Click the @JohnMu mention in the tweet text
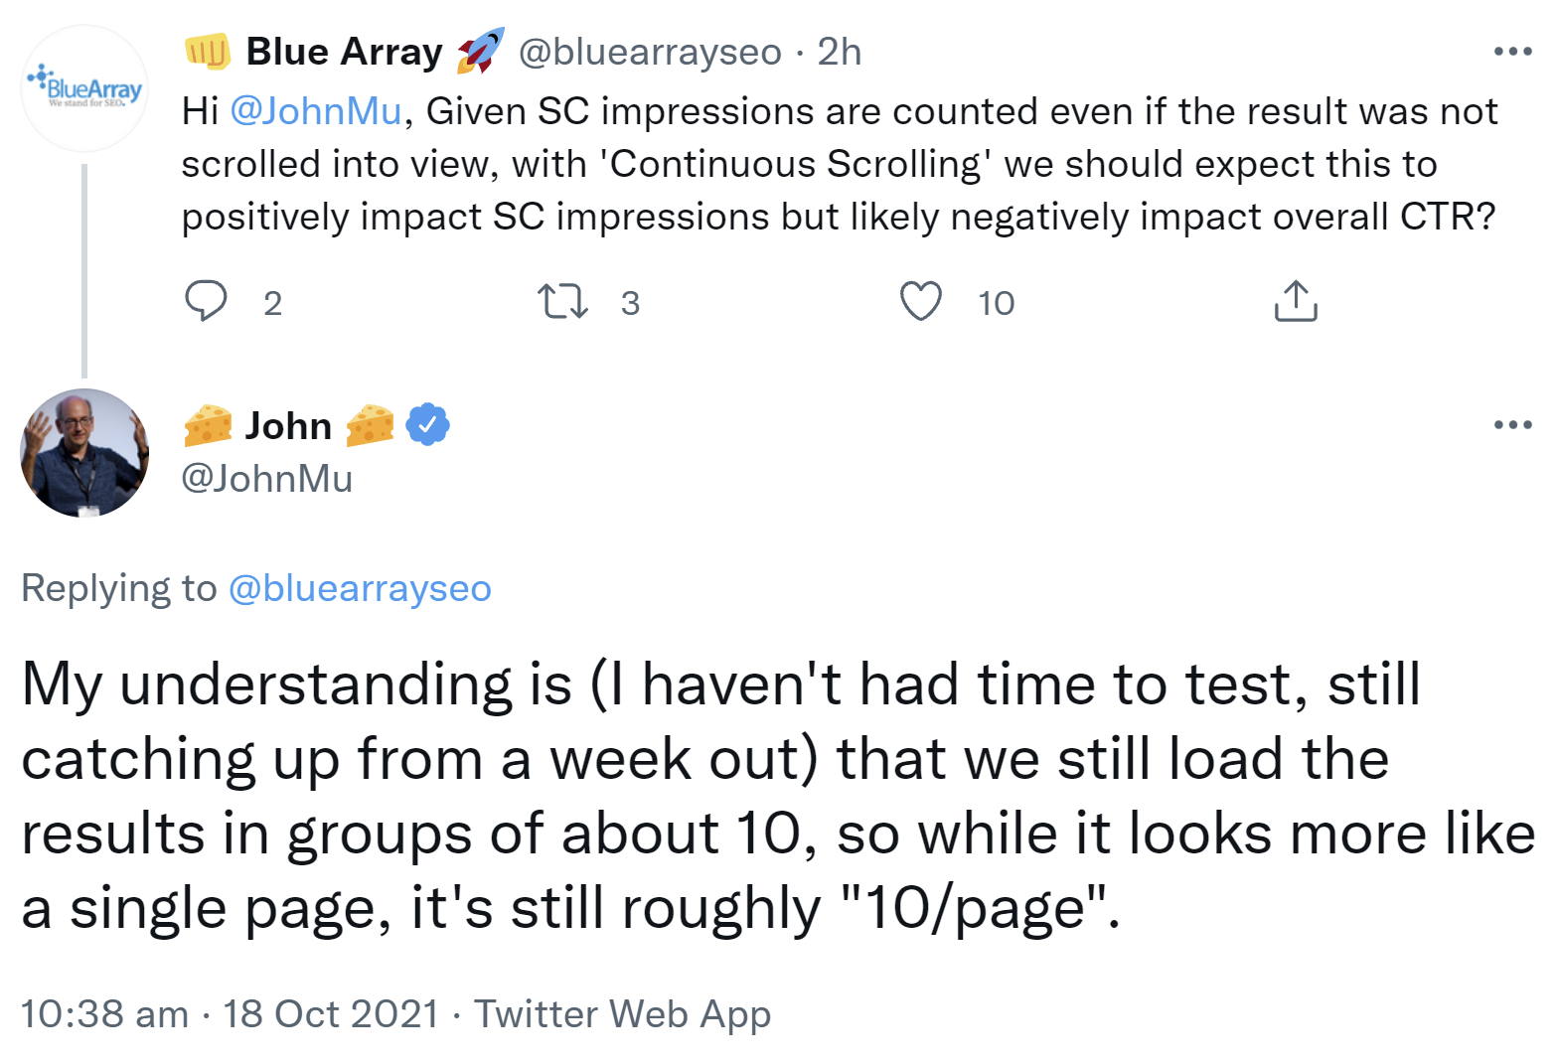The image size is (1556, 1064). 316,111
